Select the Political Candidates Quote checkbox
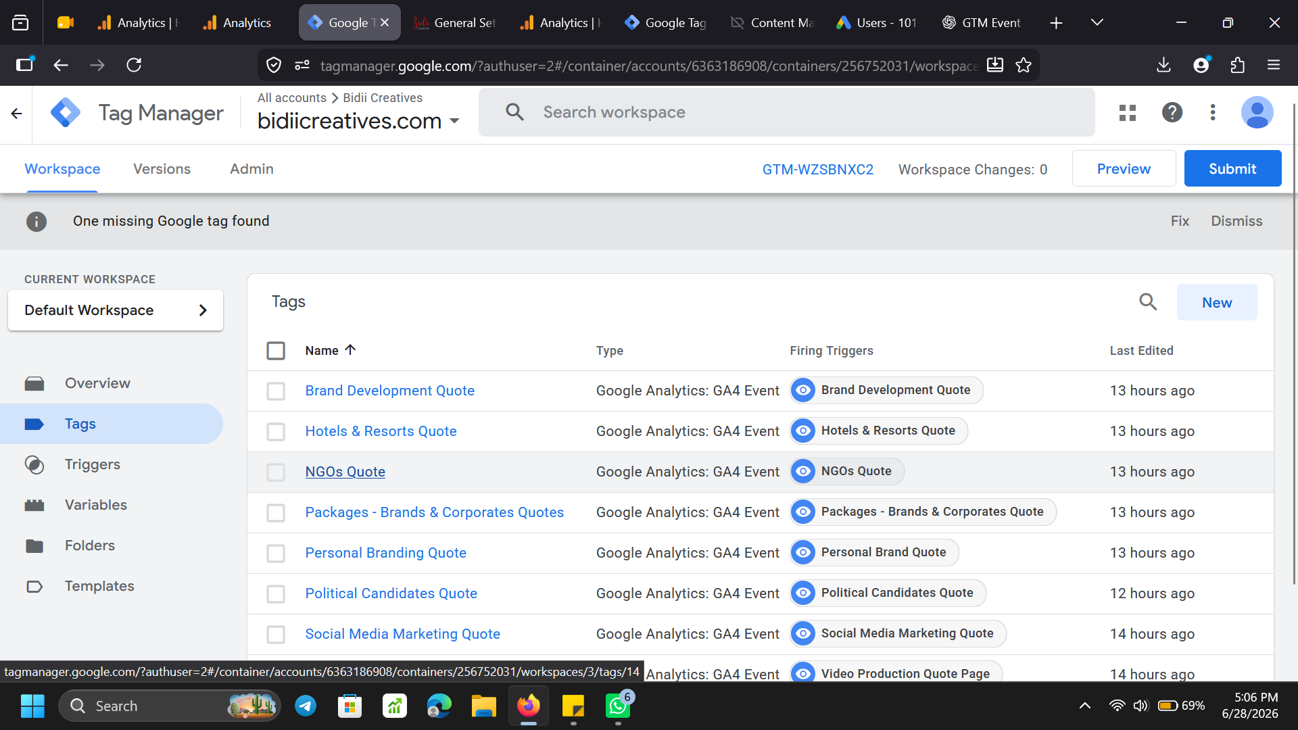The image size is (1298, 730). tap(276, 594)
